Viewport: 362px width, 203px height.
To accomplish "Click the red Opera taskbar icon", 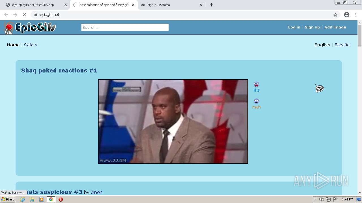I will (x=61, y=199).
